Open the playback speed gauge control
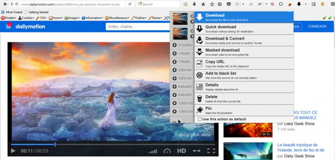 pos(167,151)
